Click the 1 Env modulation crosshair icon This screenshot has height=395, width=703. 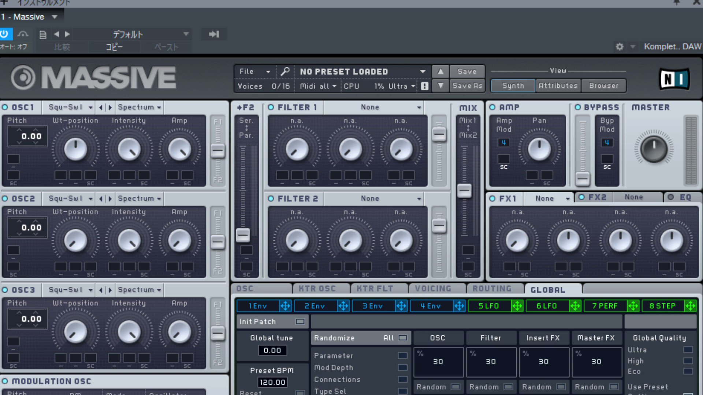(x=285, y=306)
